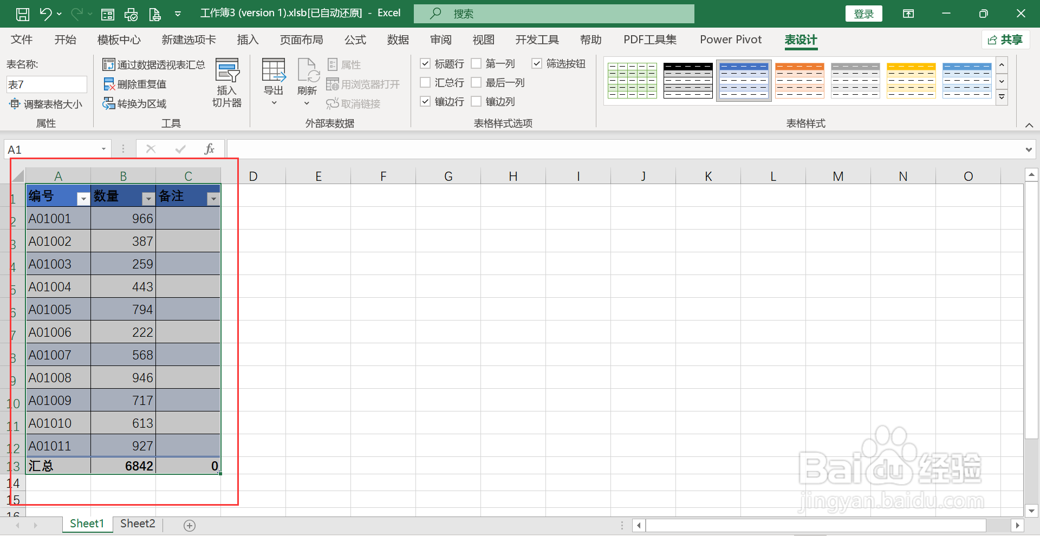Click the 插入切片器 (Insert Slicer) icon
1040x536 pixels.
[x=226, y=70]
